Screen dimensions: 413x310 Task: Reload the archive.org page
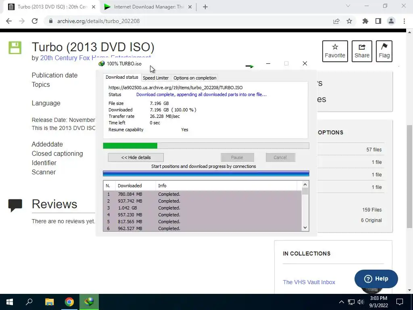click(35, 21)
